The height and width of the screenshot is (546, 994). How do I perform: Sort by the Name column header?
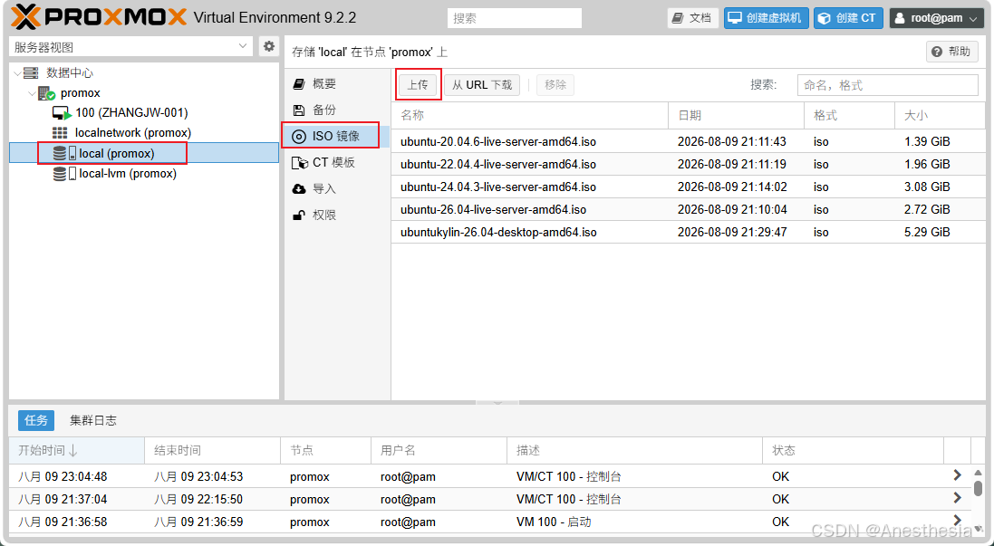click(530, 115)
